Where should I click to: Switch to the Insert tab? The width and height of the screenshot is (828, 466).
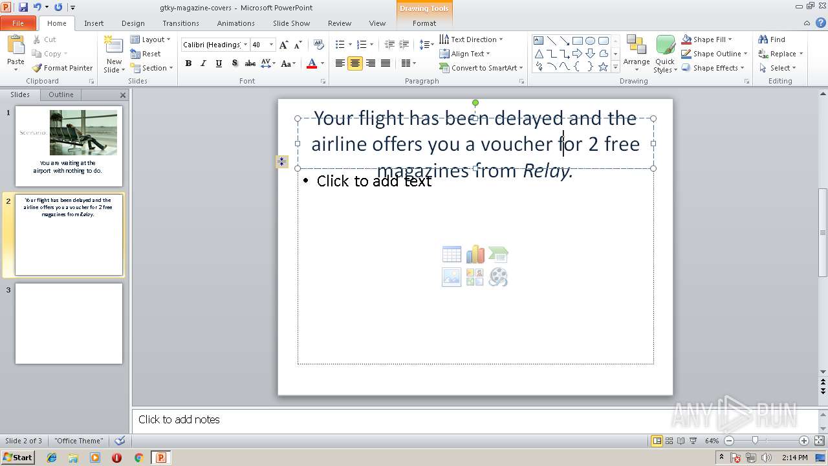pyautogui.click(x=94, y=23)
